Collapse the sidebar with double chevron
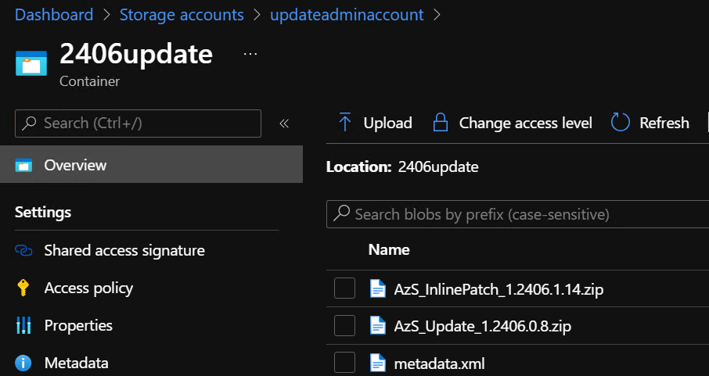The image size is (709, 376). point(284,124)
